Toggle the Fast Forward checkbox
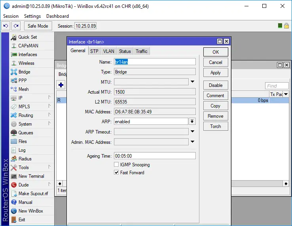 (116, 172)
